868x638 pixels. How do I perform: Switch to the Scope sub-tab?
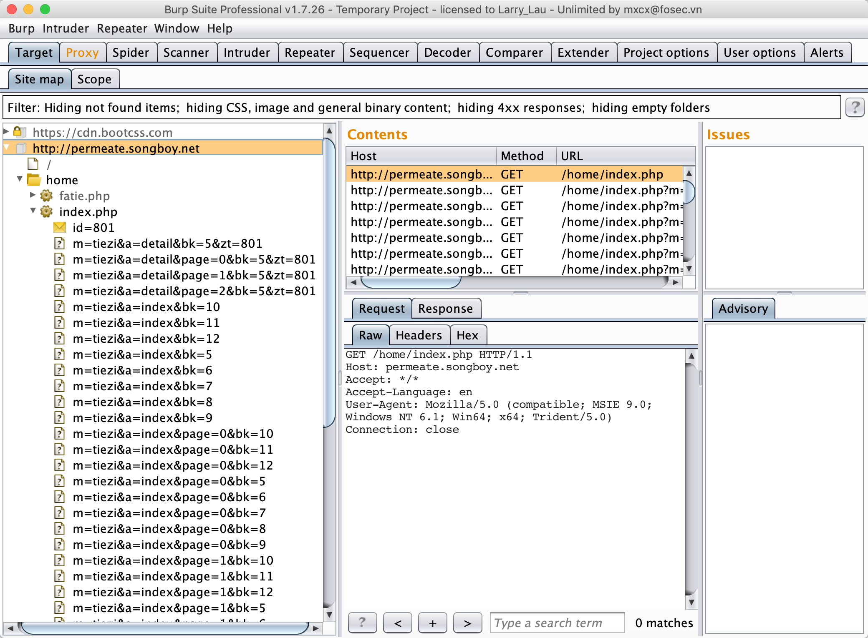click(x=95, y=79)
